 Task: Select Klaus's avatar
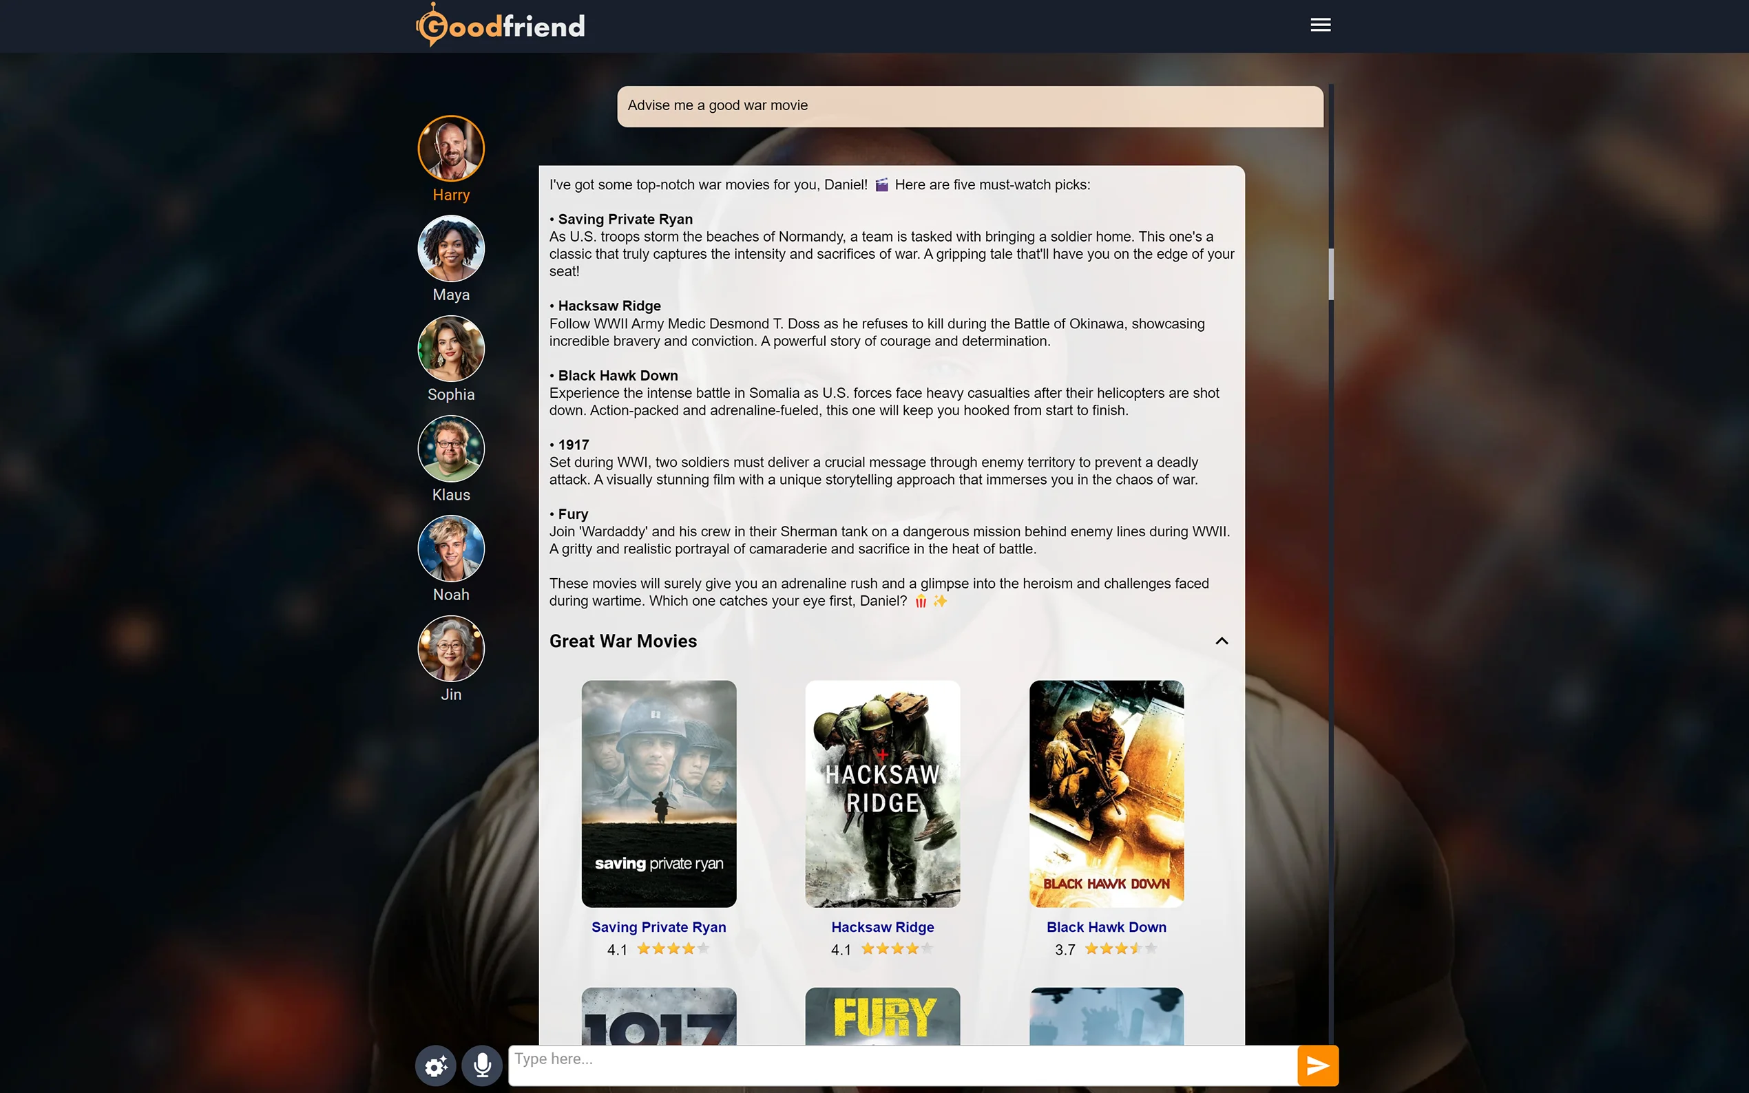[x=451, y=448]
